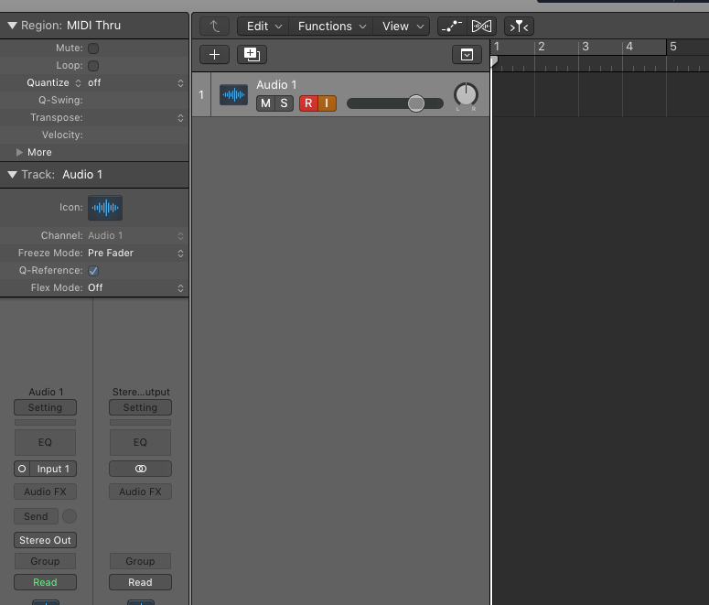709x605 pixels.
Task: Toggle record enable on Audio 1
Action: [x=308, y=103]
